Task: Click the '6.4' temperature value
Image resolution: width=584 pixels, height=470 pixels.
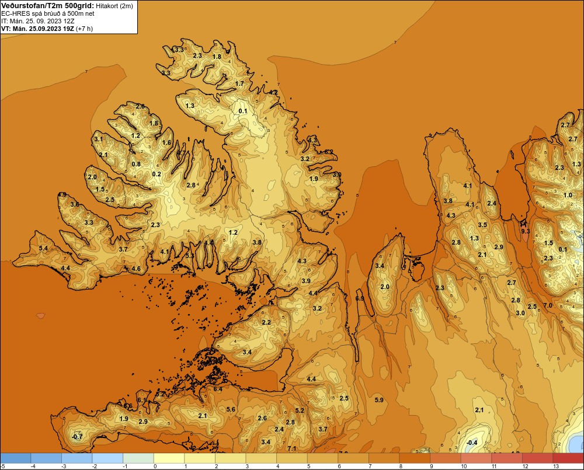Action: (217, 389)
